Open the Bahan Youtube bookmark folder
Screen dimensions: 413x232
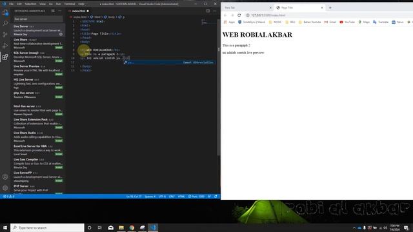click(x=310, y=22)
